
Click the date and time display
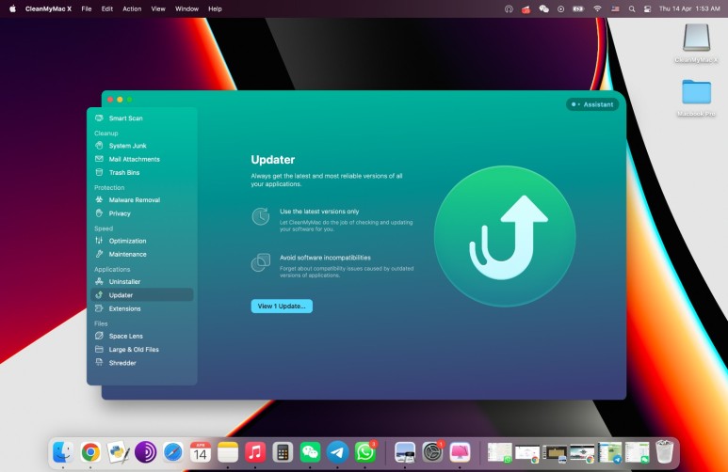[x=689, y=8]
